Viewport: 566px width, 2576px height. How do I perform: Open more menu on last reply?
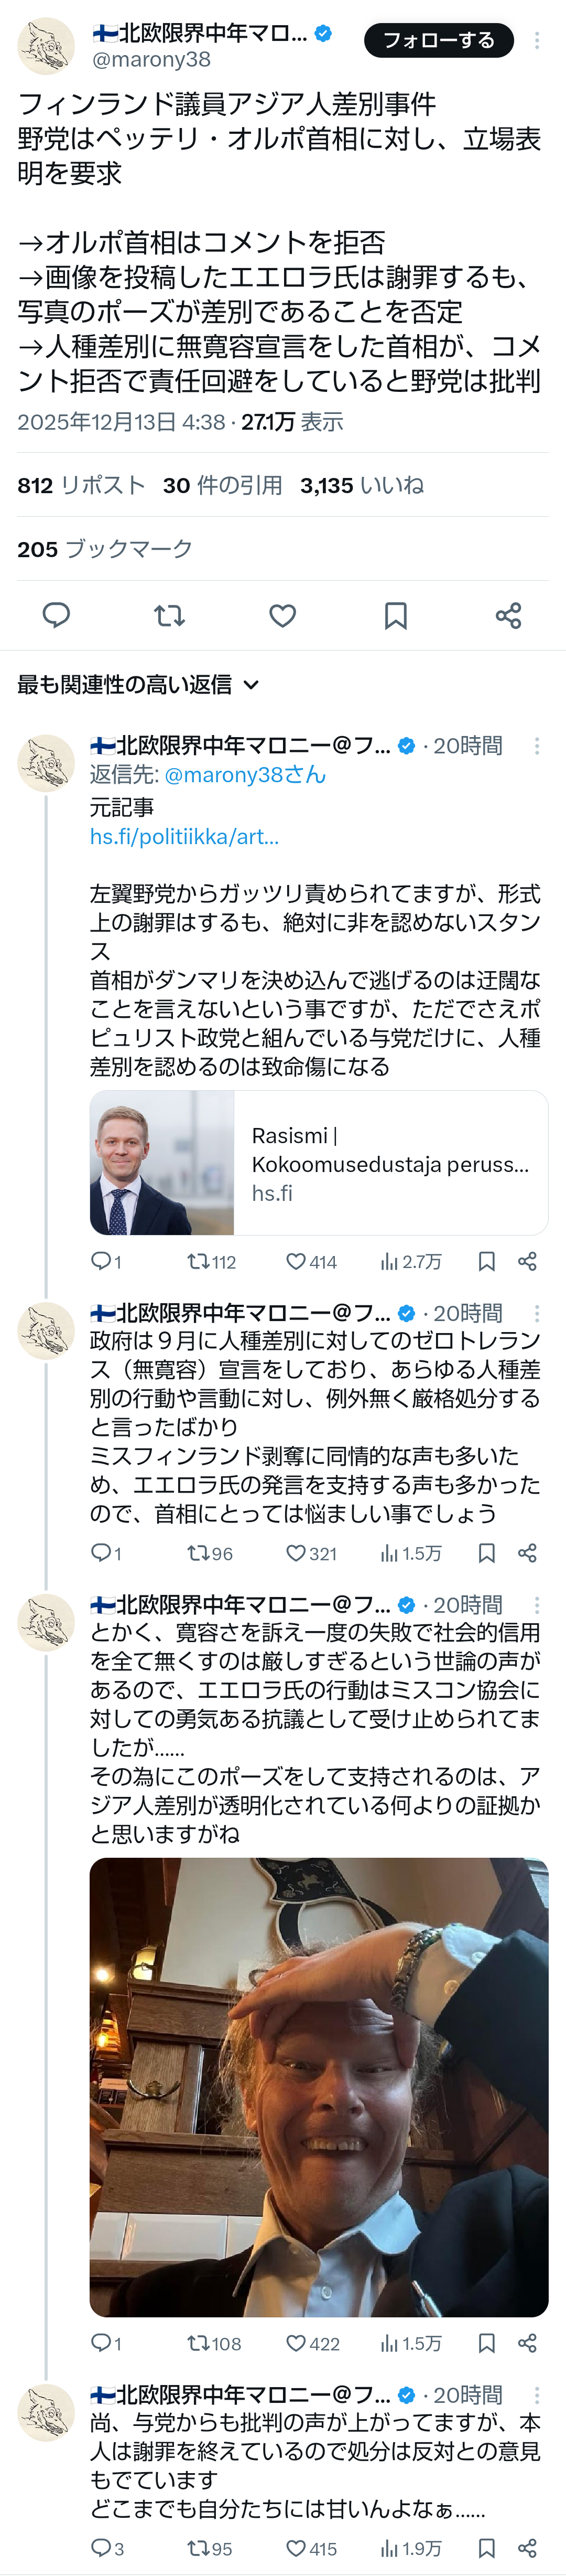537,2395
